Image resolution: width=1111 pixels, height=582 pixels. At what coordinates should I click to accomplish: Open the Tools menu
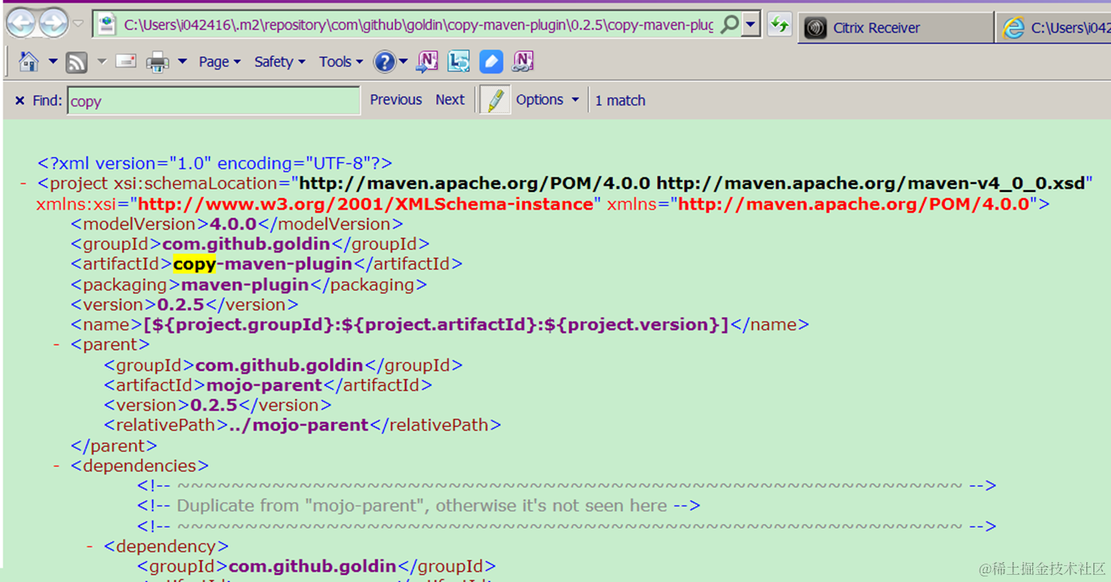341,61
